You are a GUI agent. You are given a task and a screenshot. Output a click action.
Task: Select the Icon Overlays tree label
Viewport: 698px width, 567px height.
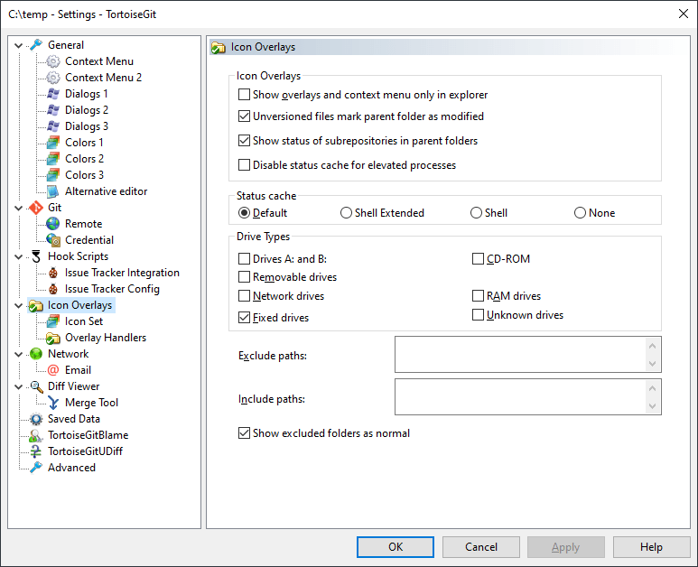click(79, 305)
